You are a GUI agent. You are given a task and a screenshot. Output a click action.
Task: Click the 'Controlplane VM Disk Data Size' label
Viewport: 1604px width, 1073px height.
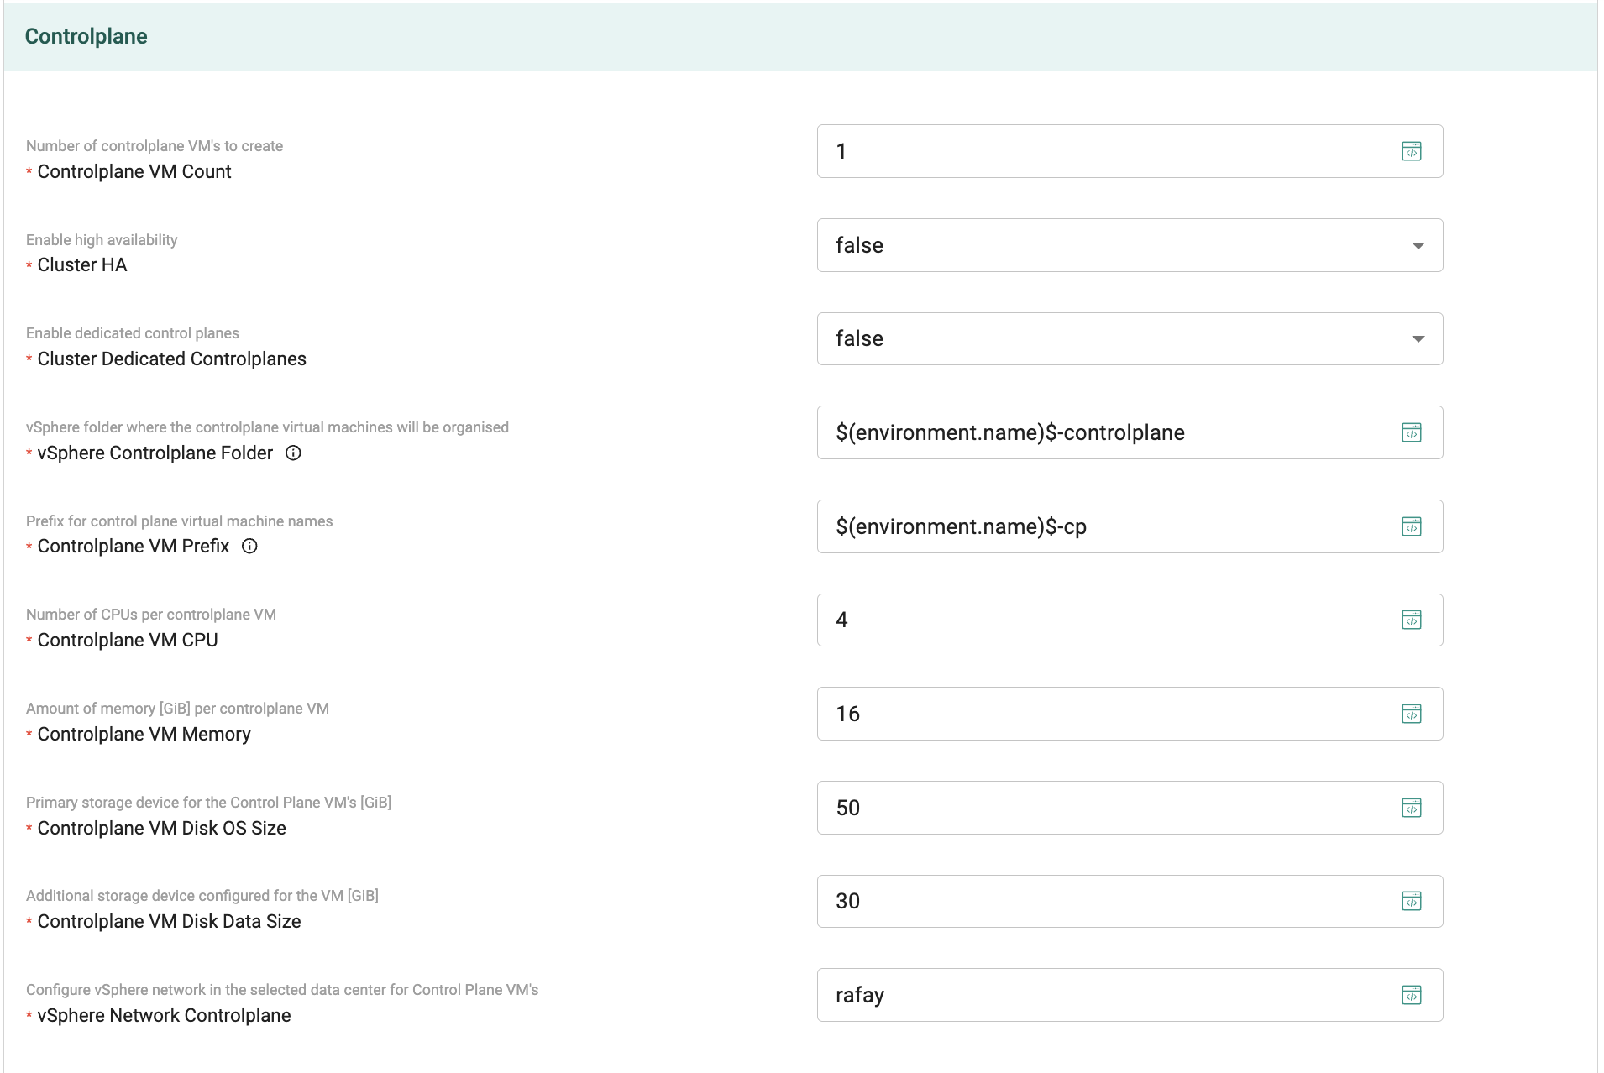(170, 922)
